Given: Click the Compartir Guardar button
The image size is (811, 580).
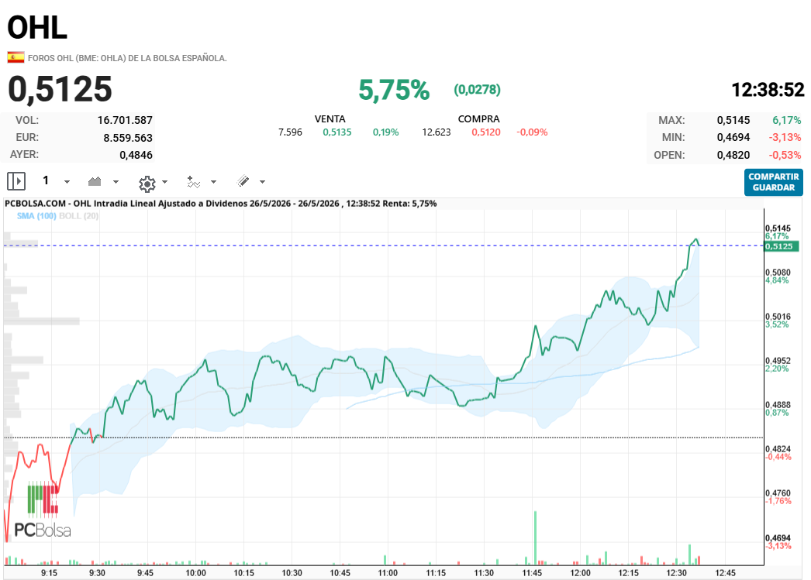Looking at the screenshot, I should click(774, 182).
